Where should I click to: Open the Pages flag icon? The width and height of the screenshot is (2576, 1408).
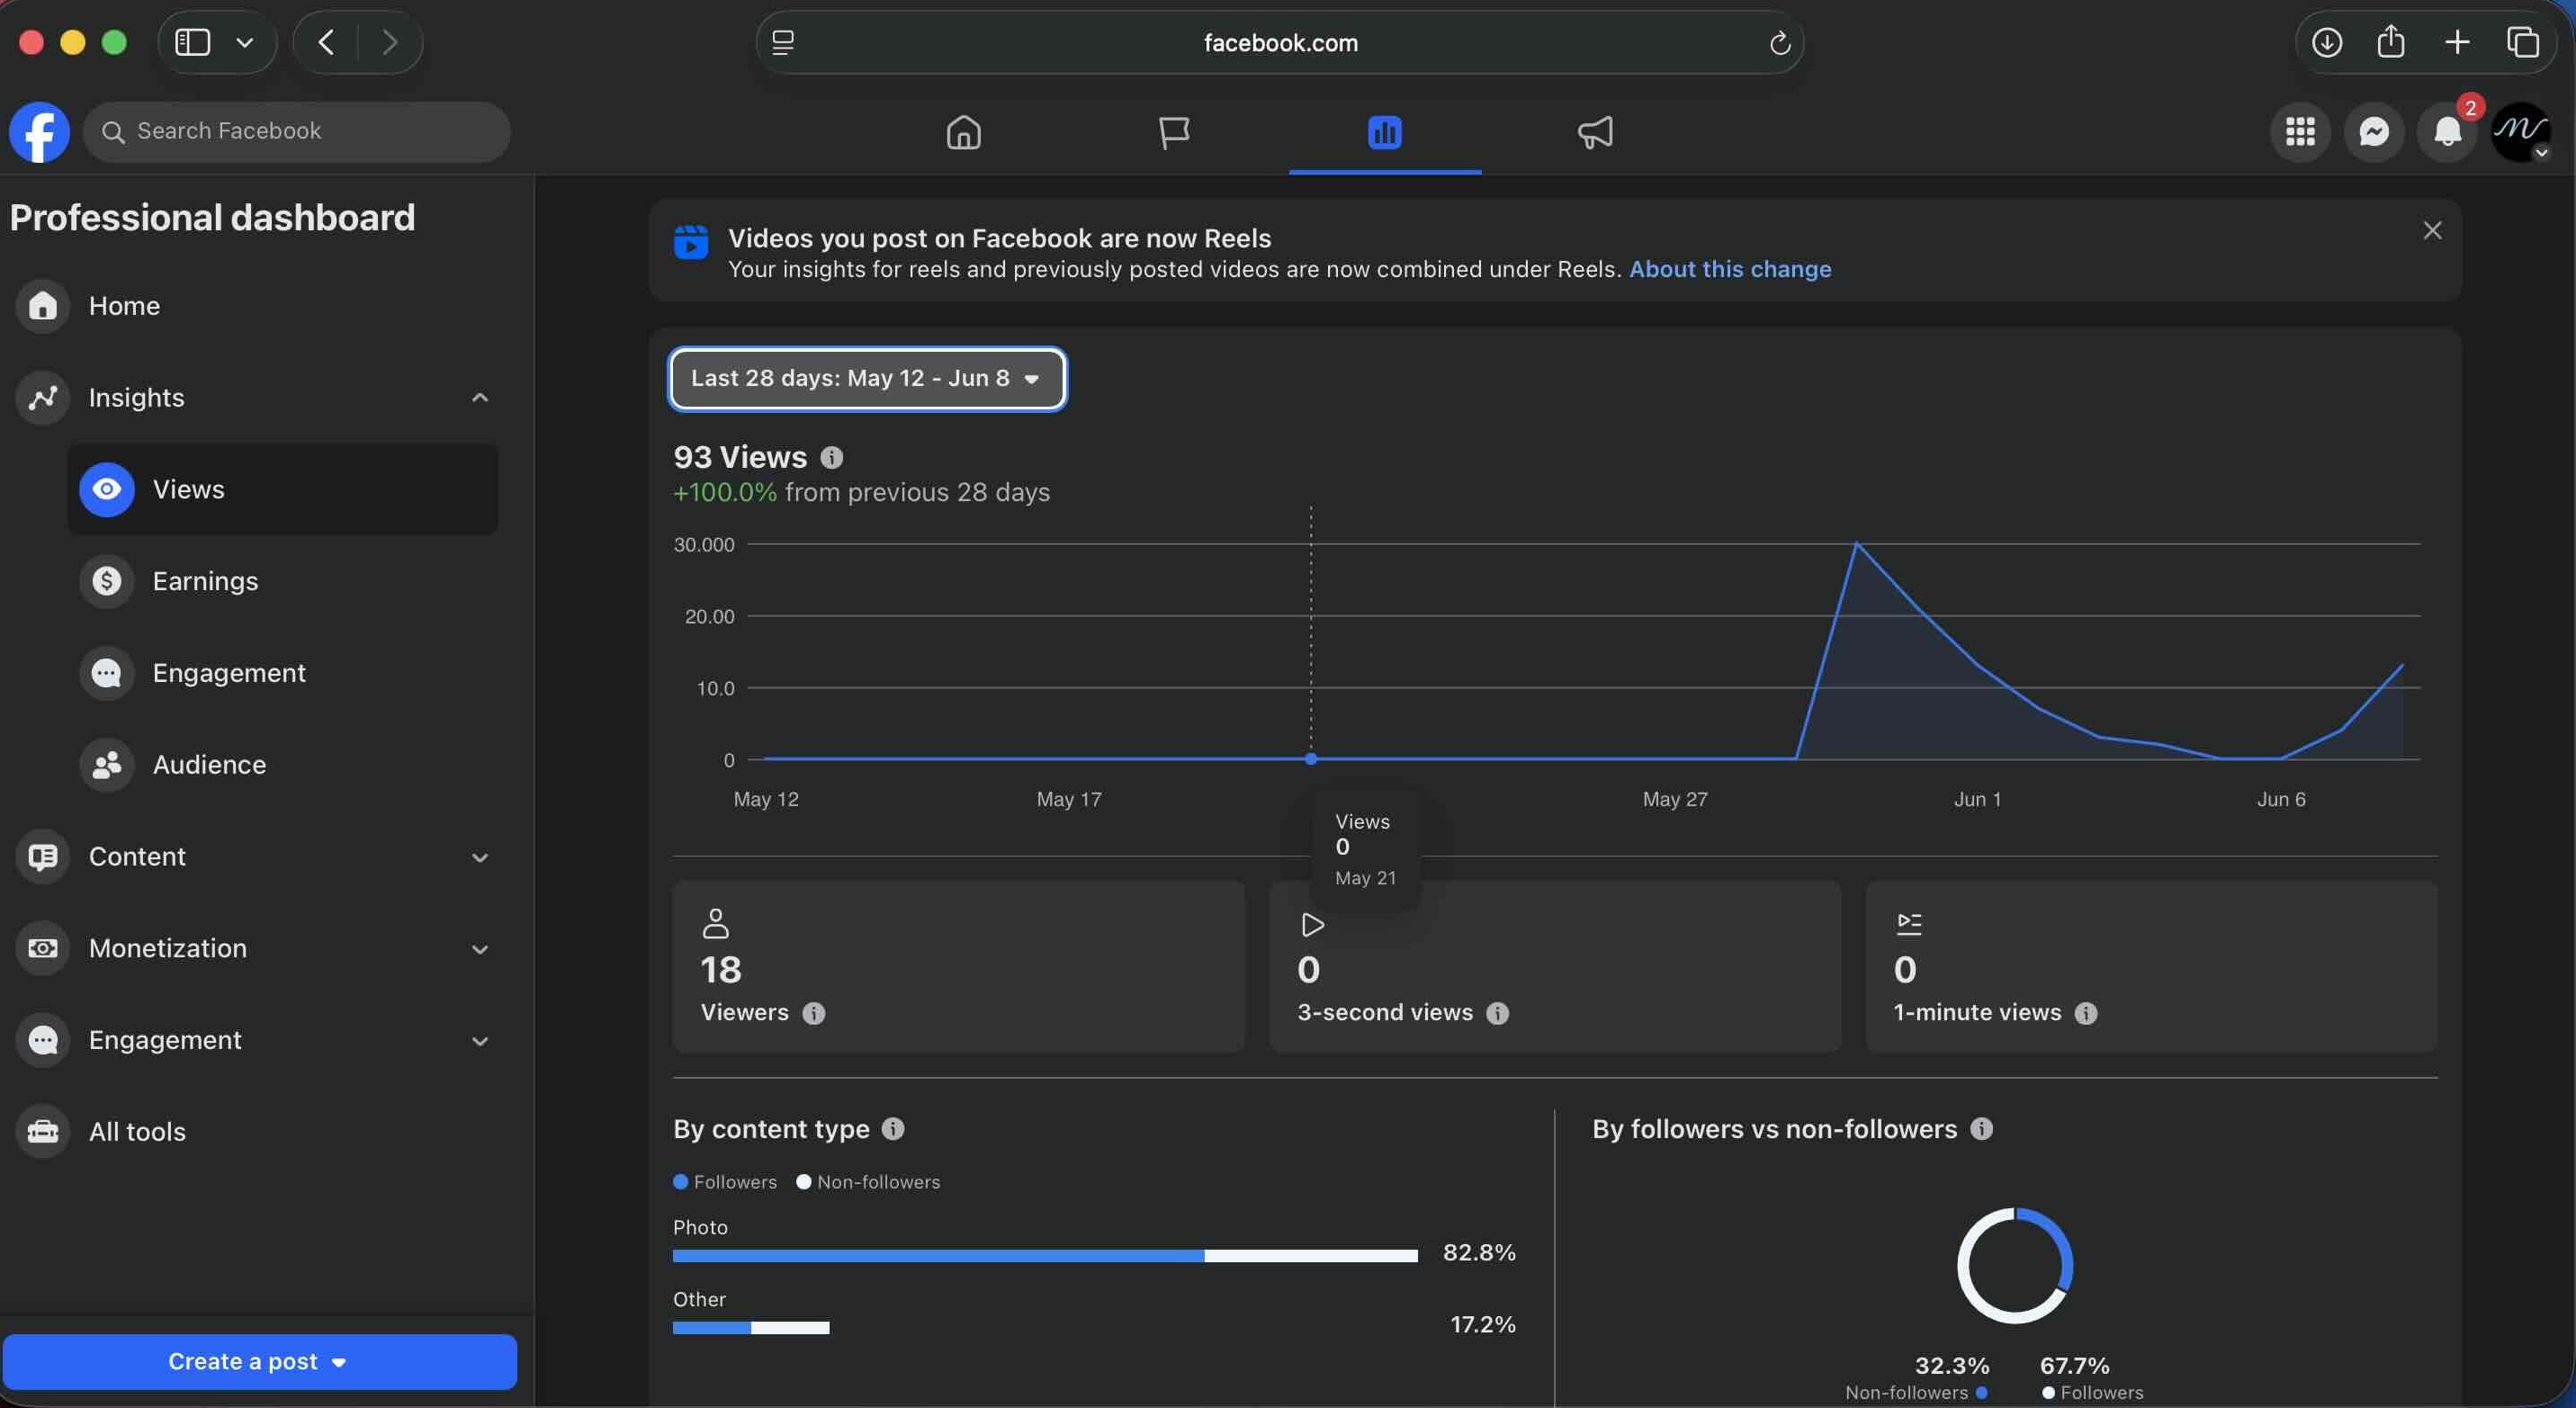1174,132
